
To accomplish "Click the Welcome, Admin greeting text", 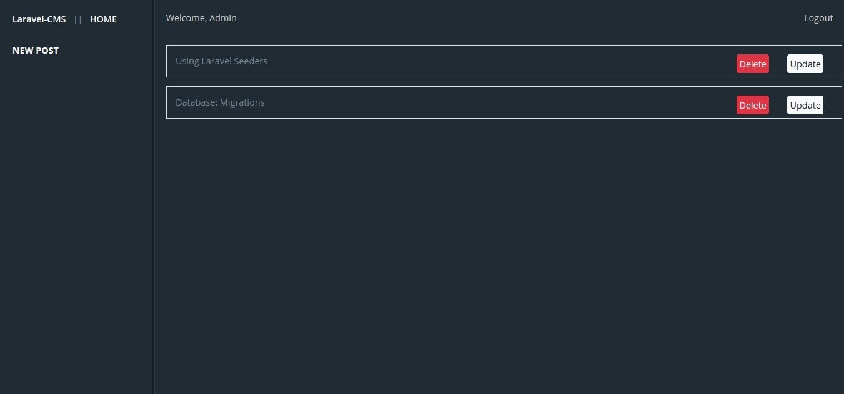I will tap(201, 18).
